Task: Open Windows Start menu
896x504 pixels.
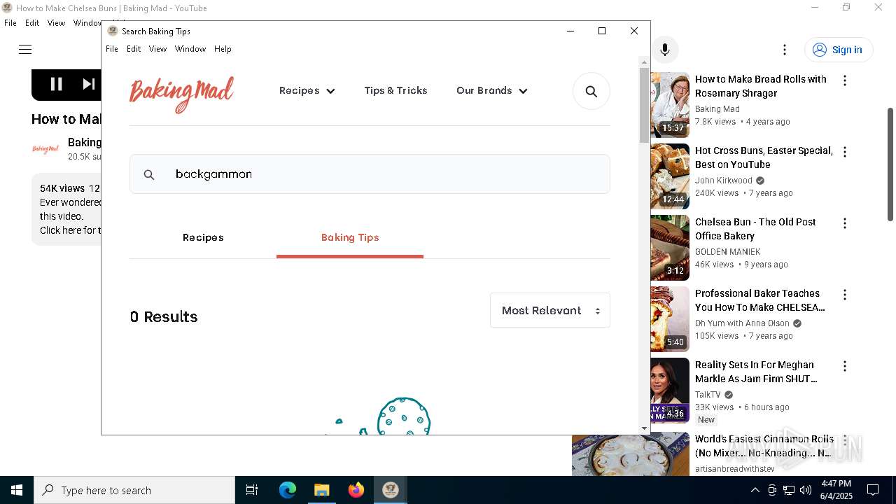Action: click(x=17, y=490)
